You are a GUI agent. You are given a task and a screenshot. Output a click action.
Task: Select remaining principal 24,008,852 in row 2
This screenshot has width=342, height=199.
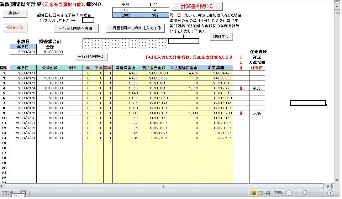154,78
